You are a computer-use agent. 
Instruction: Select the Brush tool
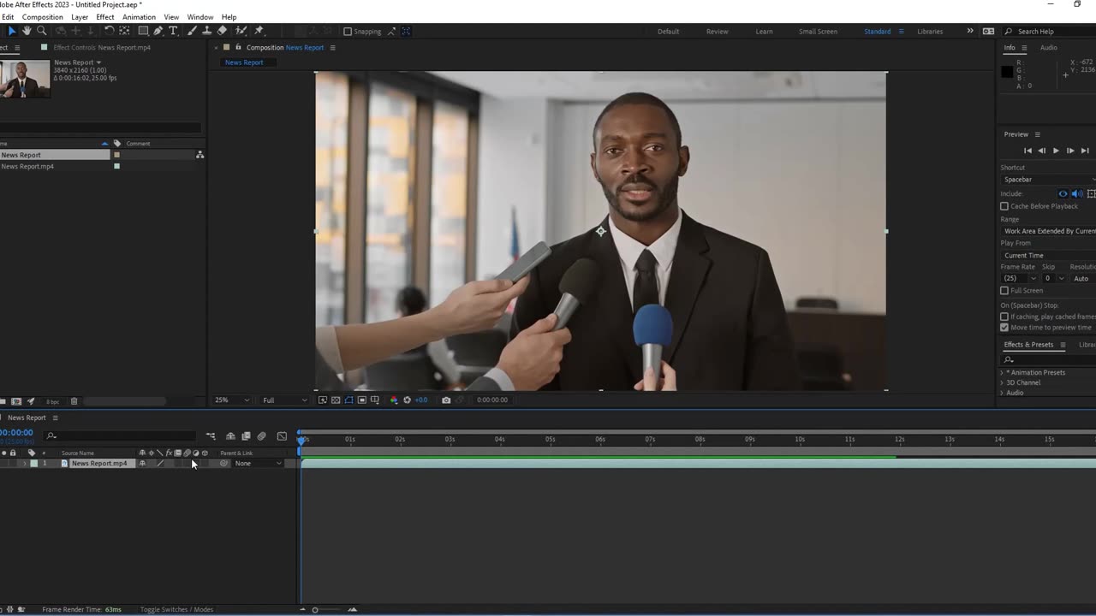point(192,31)
